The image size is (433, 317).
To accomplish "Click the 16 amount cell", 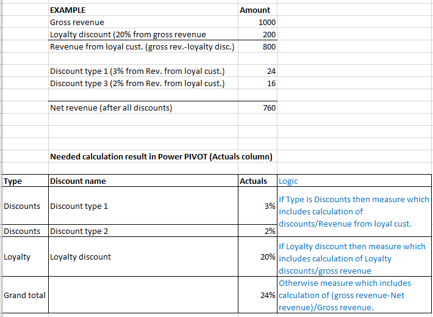I will click(257, 83).
